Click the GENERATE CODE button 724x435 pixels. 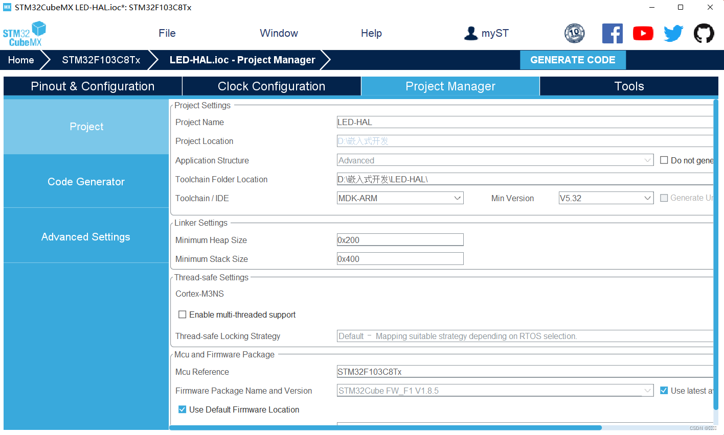click(573, 60)
